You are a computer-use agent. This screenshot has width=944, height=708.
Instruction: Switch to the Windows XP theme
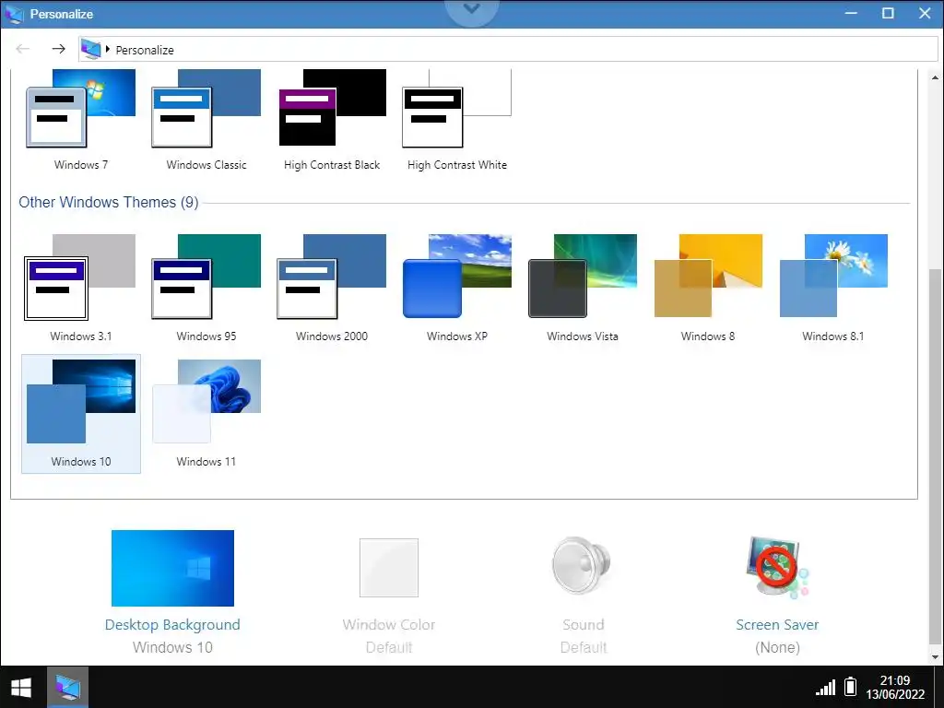(457, 277)
